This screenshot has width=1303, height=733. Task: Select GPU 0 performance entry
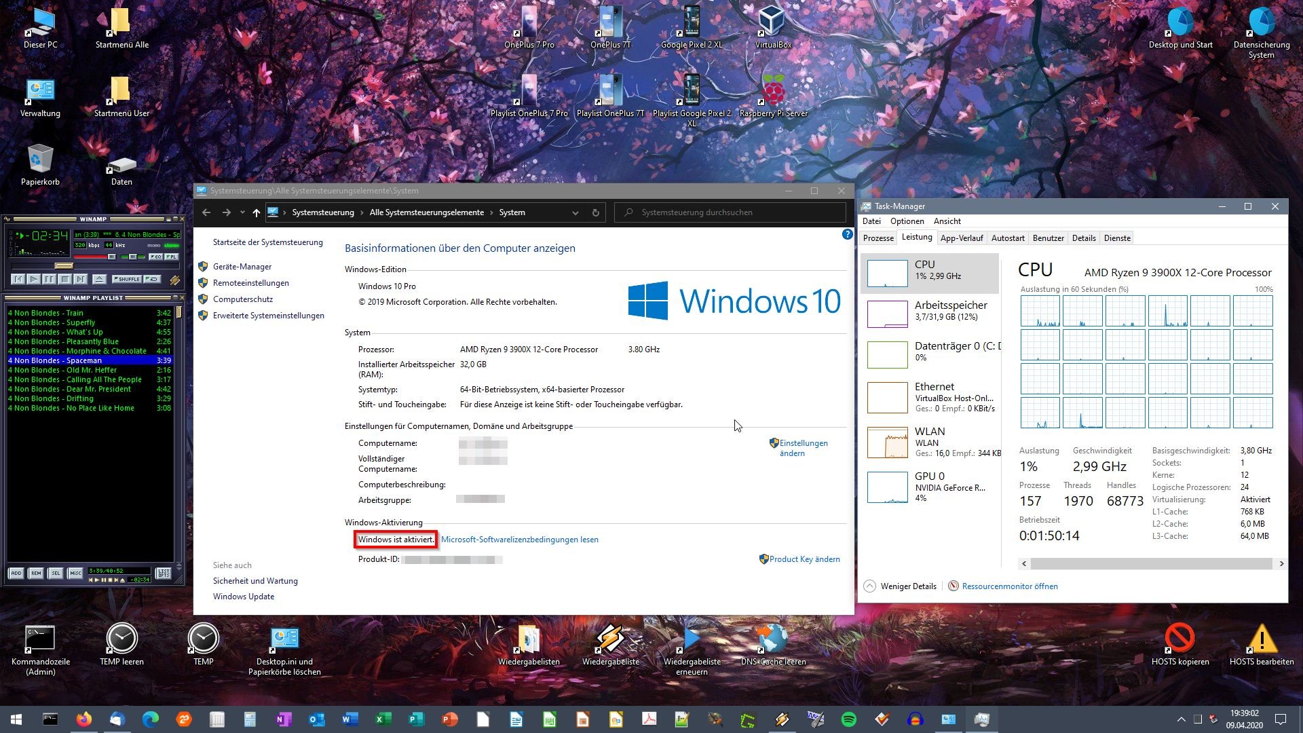click(930, 487)
